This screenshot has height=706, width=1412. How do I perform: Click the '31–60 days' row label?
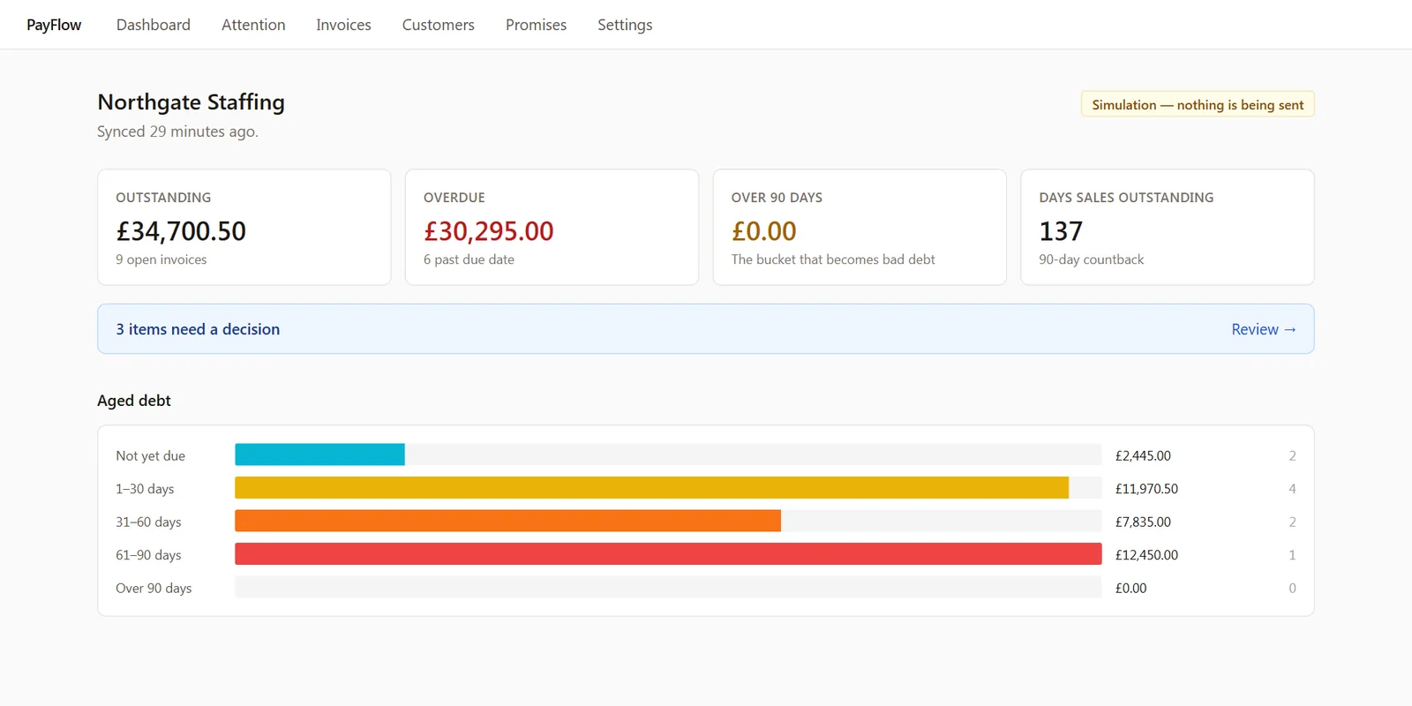click(148, 522)
